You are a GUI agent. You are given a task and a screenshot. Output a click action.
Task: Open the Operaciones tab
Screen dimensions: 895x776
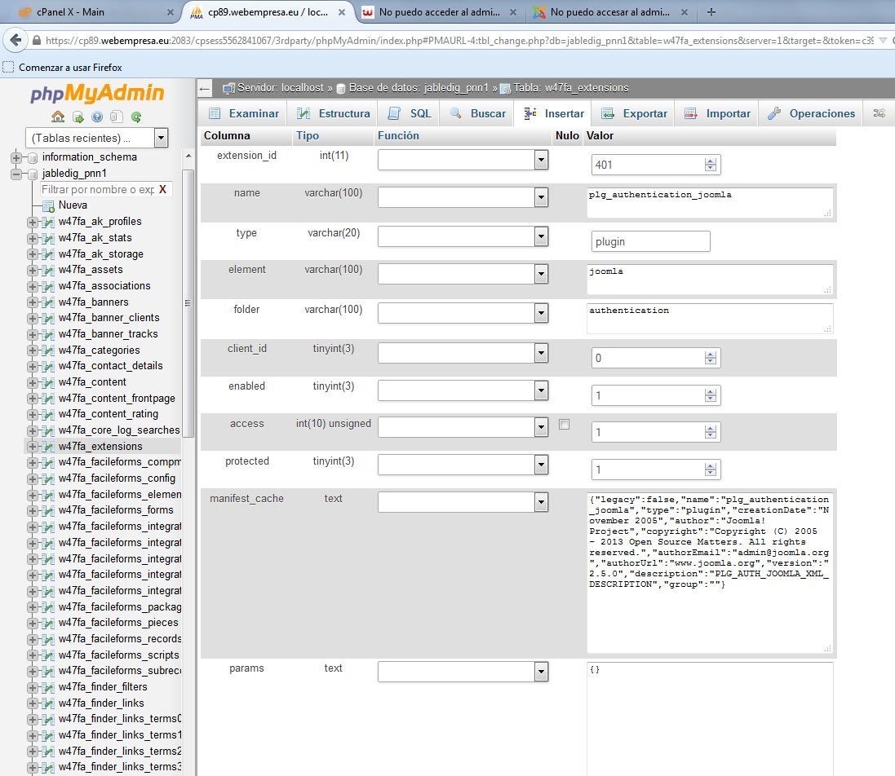tap(811, 113)
